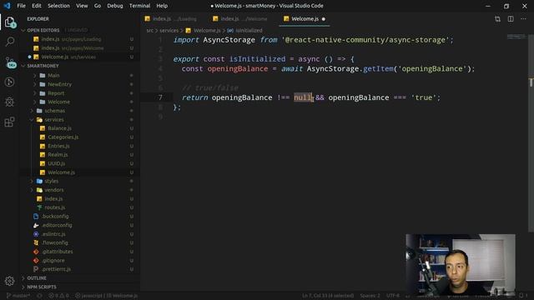The image size is (534, 300).
Task: Click src breadcrumb in editor path
Action: [149, 31]
